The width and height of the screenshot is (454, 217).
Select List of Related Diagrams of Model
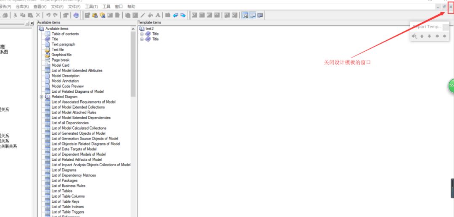coord(78,92)
